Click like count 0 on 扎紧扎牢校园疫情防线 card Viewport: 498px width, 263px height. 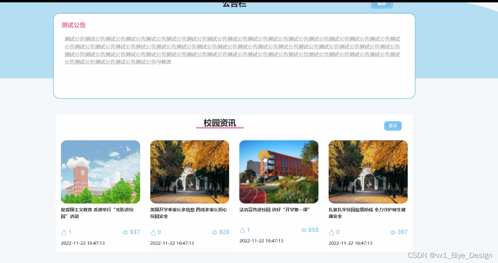[x=338, y=232]
